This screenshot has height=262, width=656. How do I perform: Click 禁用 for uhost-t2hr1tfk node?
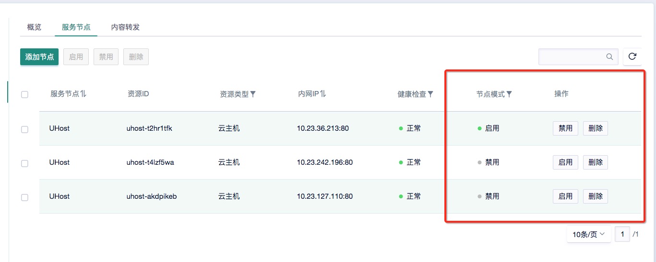point(565,128)
